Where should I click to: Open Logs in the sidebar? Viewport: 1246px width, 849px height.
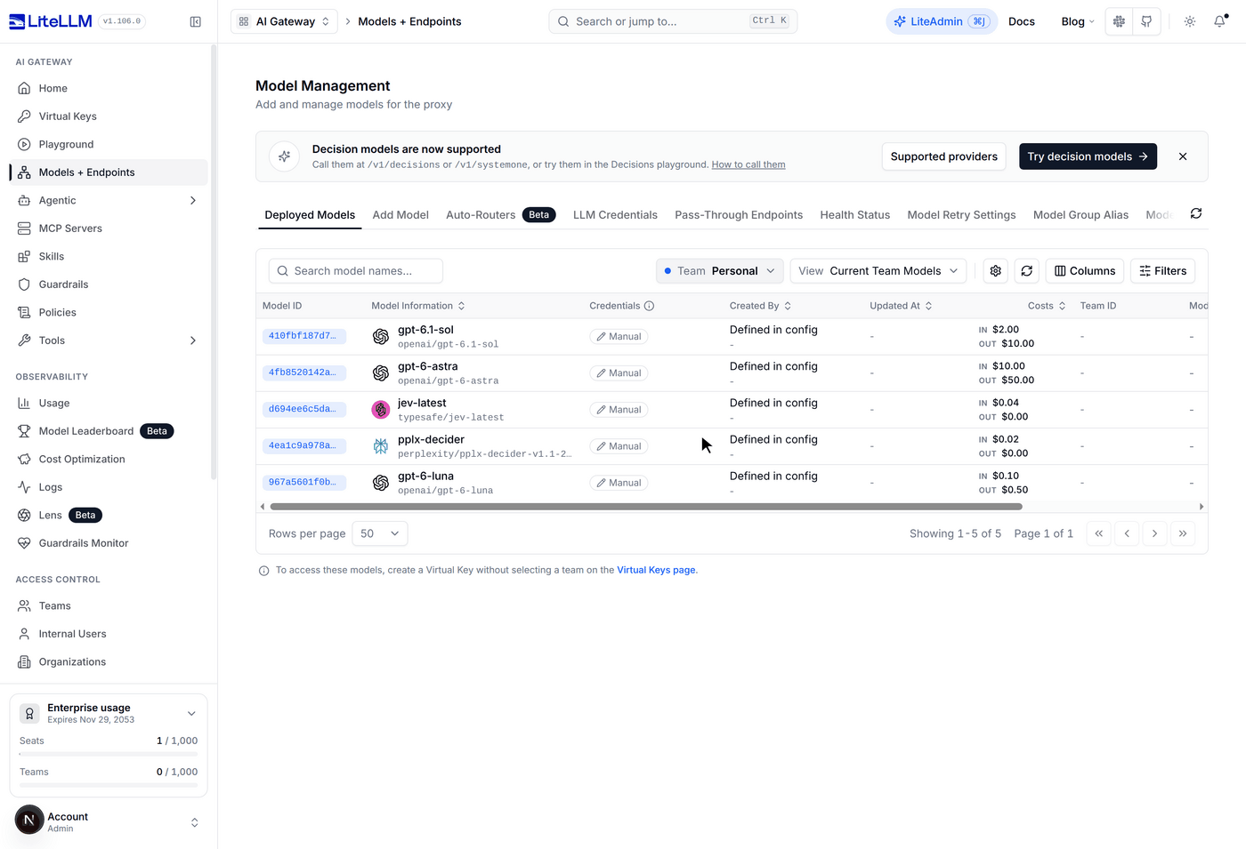tap(109, 487)
